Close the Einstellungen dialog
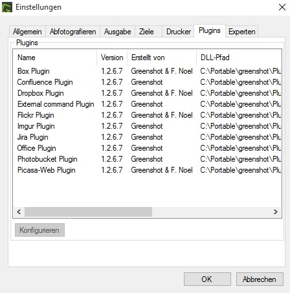The width and height of the screenshot is (290, 293). (282, 7)
